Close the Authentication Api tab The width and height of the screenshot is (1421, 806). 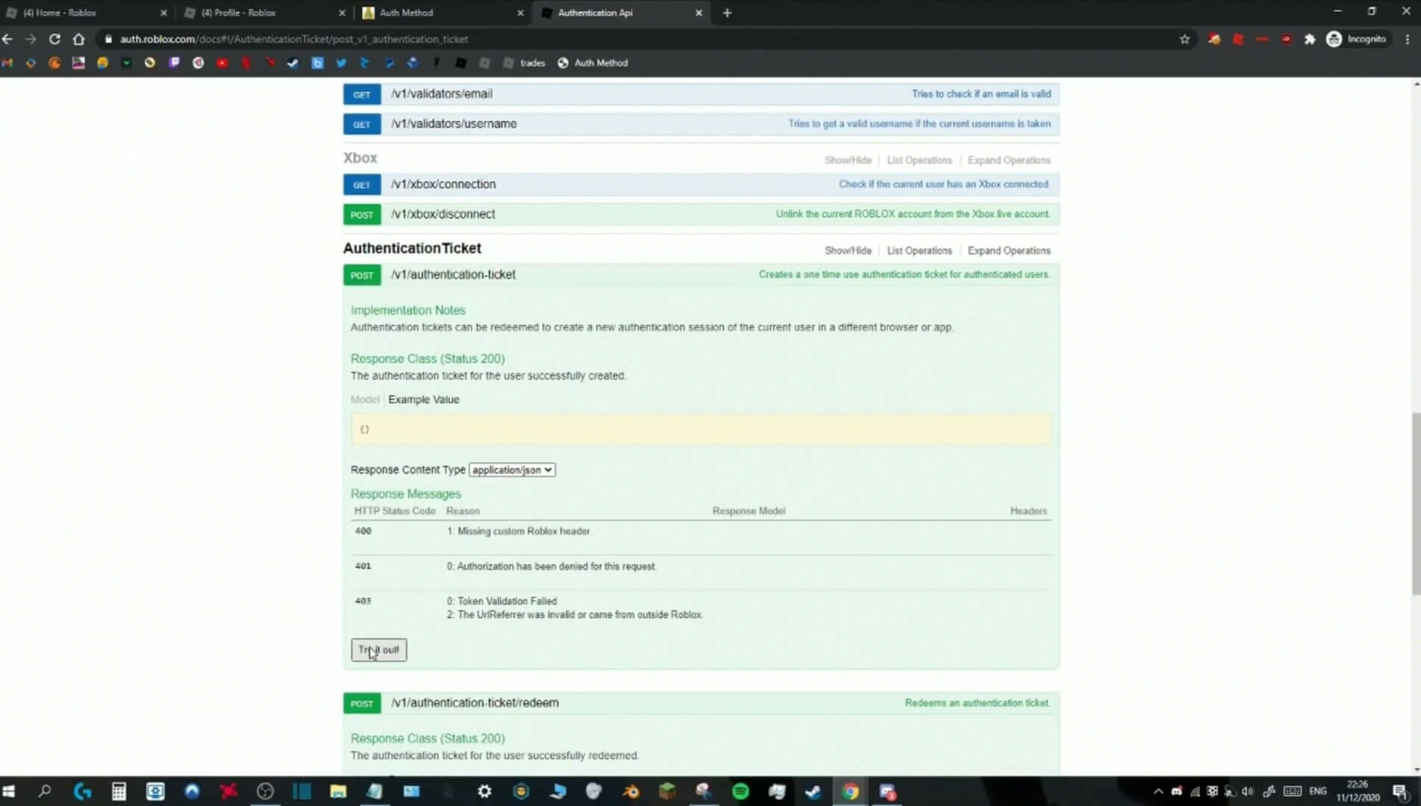tap(699, 13)
